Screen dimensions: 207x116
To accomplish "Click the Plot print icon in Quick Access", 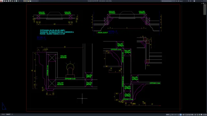I will click(14, 1).
